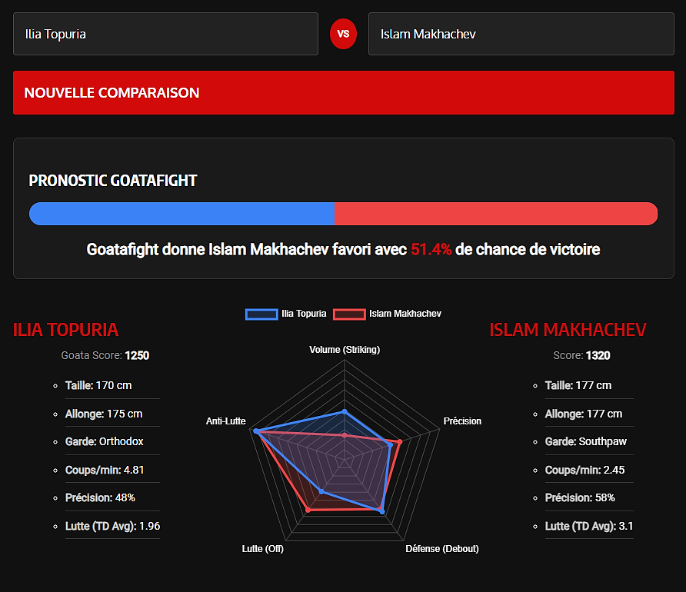Click the Lutte (Off) axis label
The image size is (686, 592).
pos(263,548)
